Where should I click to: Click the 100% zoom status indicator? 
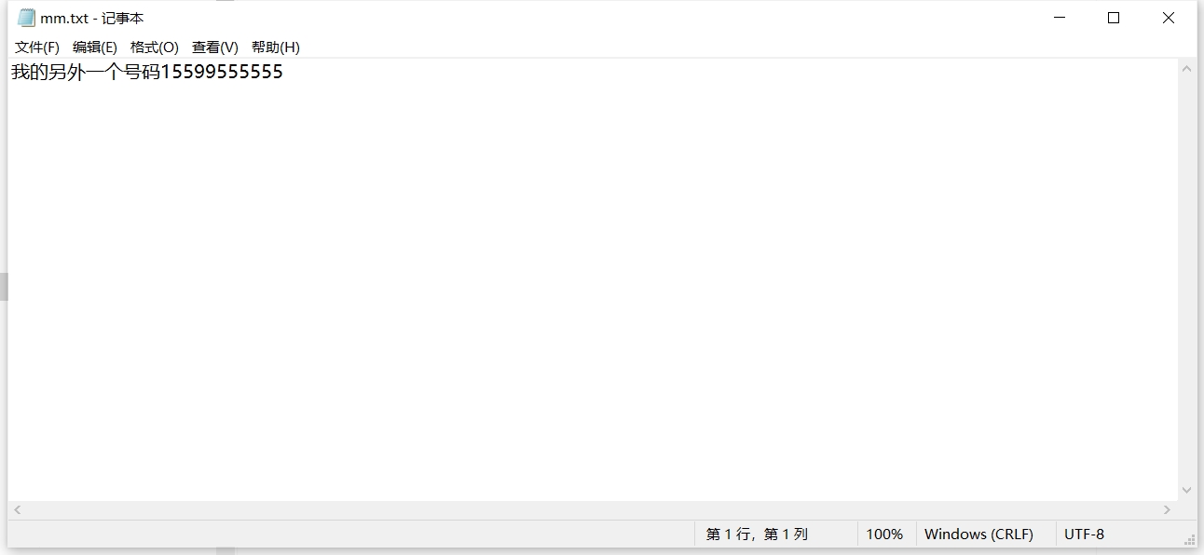point(884,535)
